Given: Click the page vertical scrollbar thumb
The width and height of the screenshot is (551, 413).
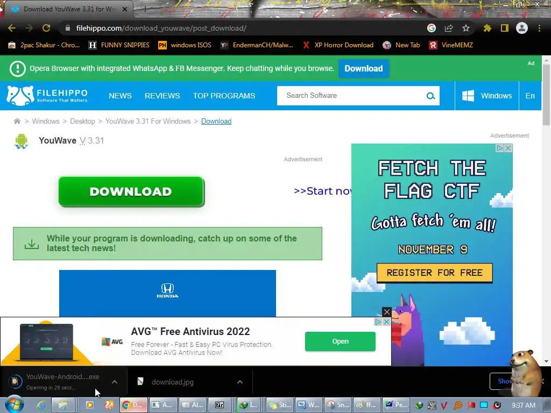Looking at the screenshot, I should click(x=546, y=95).
